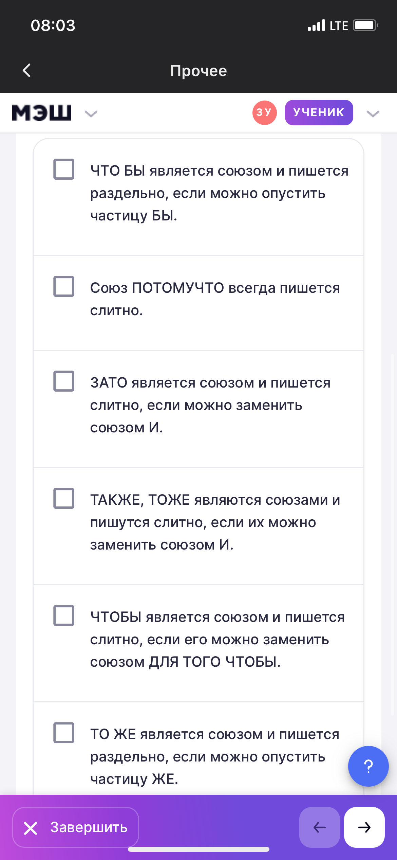Check the battery indicator in status bar
The width and height of the screenshot is (397, 860).
[365, 25]
